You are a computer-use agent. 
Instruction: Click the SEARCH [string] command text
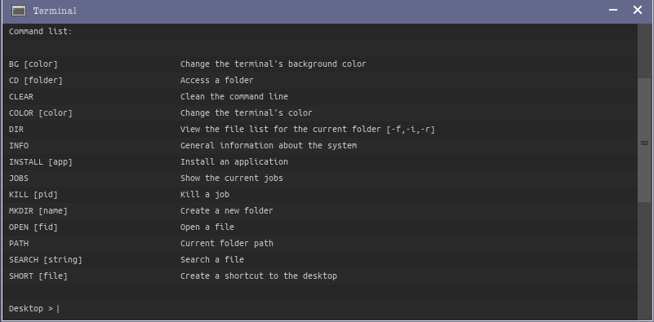tap(46, 259)
